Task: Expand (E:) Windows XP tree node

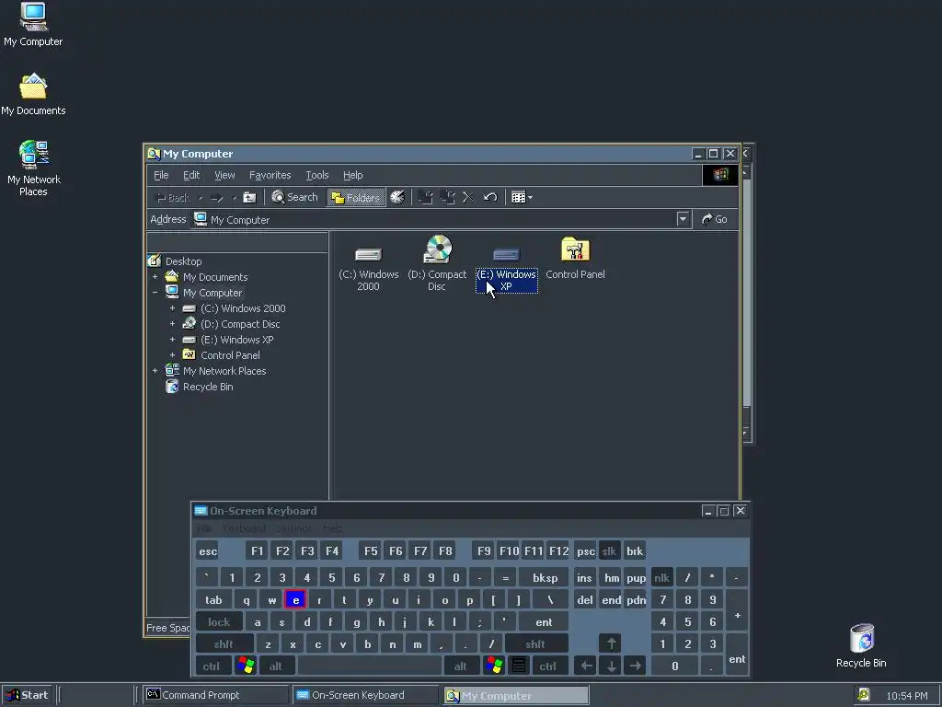Action: click(x=172, y=340)
